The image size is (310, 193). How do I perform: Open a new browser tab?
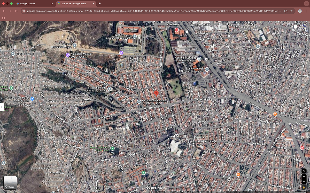pos(100,4)
